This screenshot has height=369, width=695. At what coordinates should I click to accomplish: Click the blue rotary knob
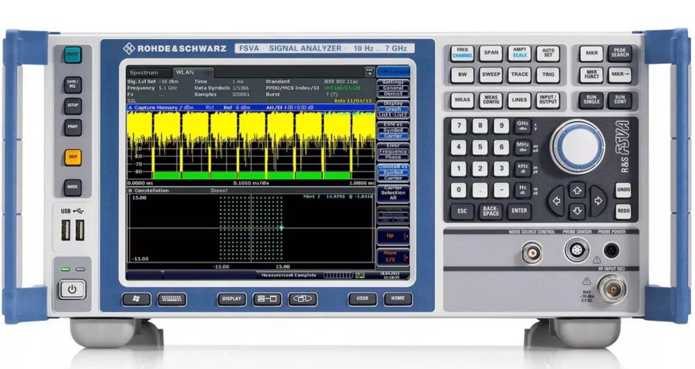pyautogui.click(x=577, y=146)
